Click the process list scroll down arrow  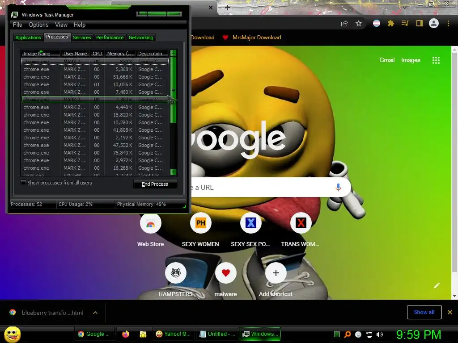pyautogui.click(x=173, y=172)
